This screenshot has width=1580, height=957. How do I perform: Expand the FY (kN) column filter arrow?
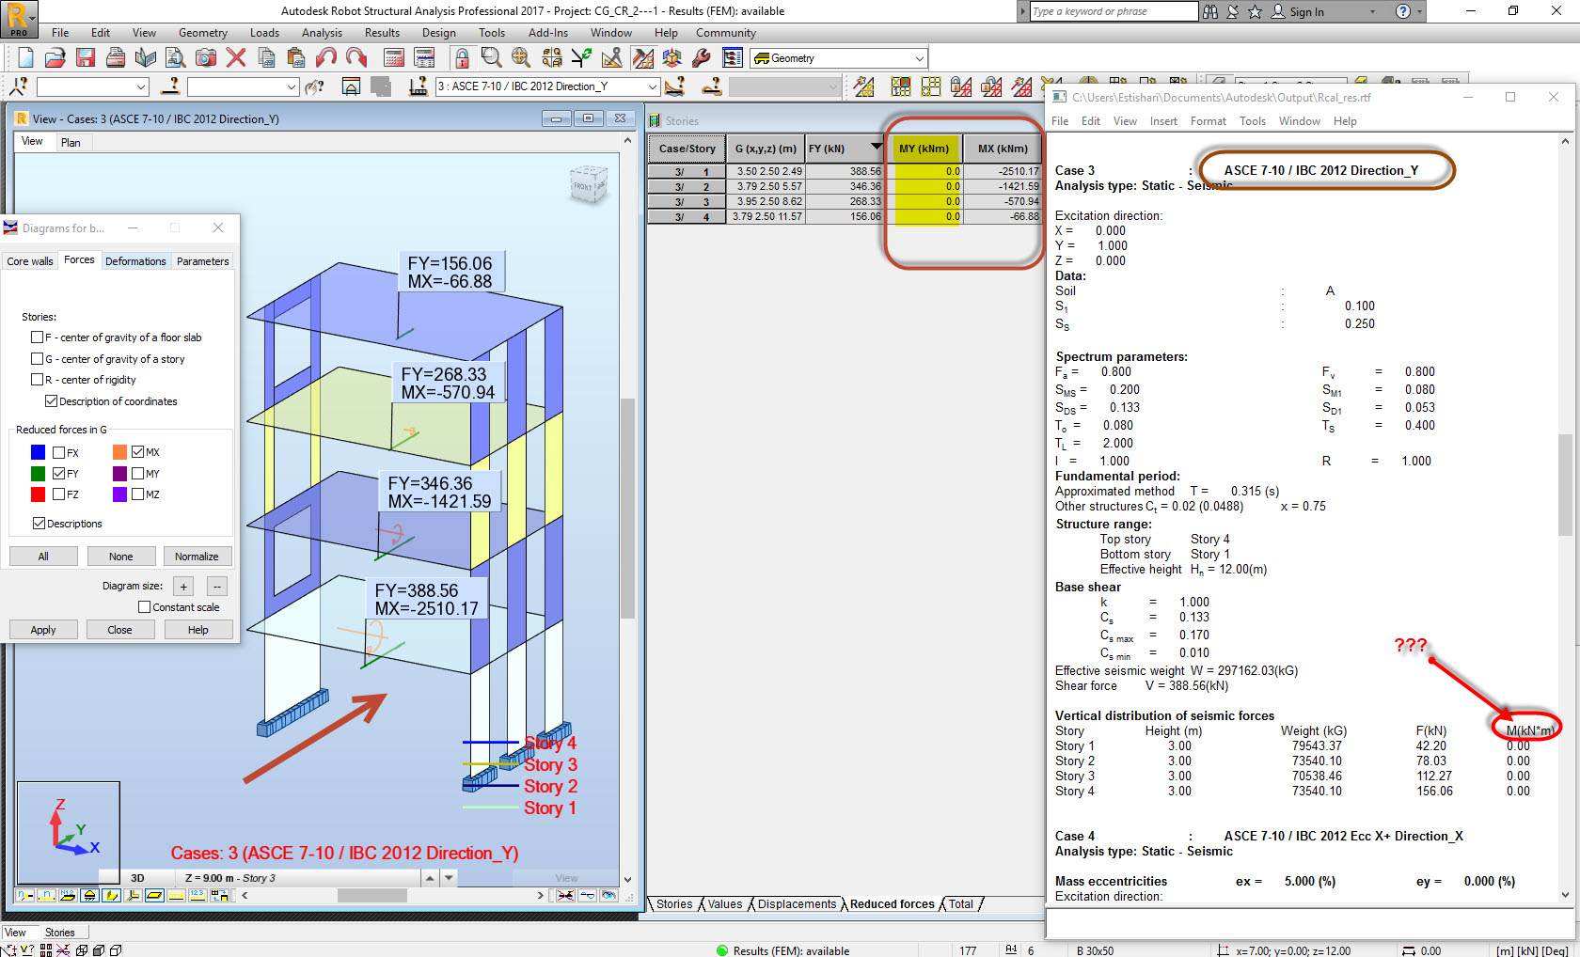click(x=877, y=147)
